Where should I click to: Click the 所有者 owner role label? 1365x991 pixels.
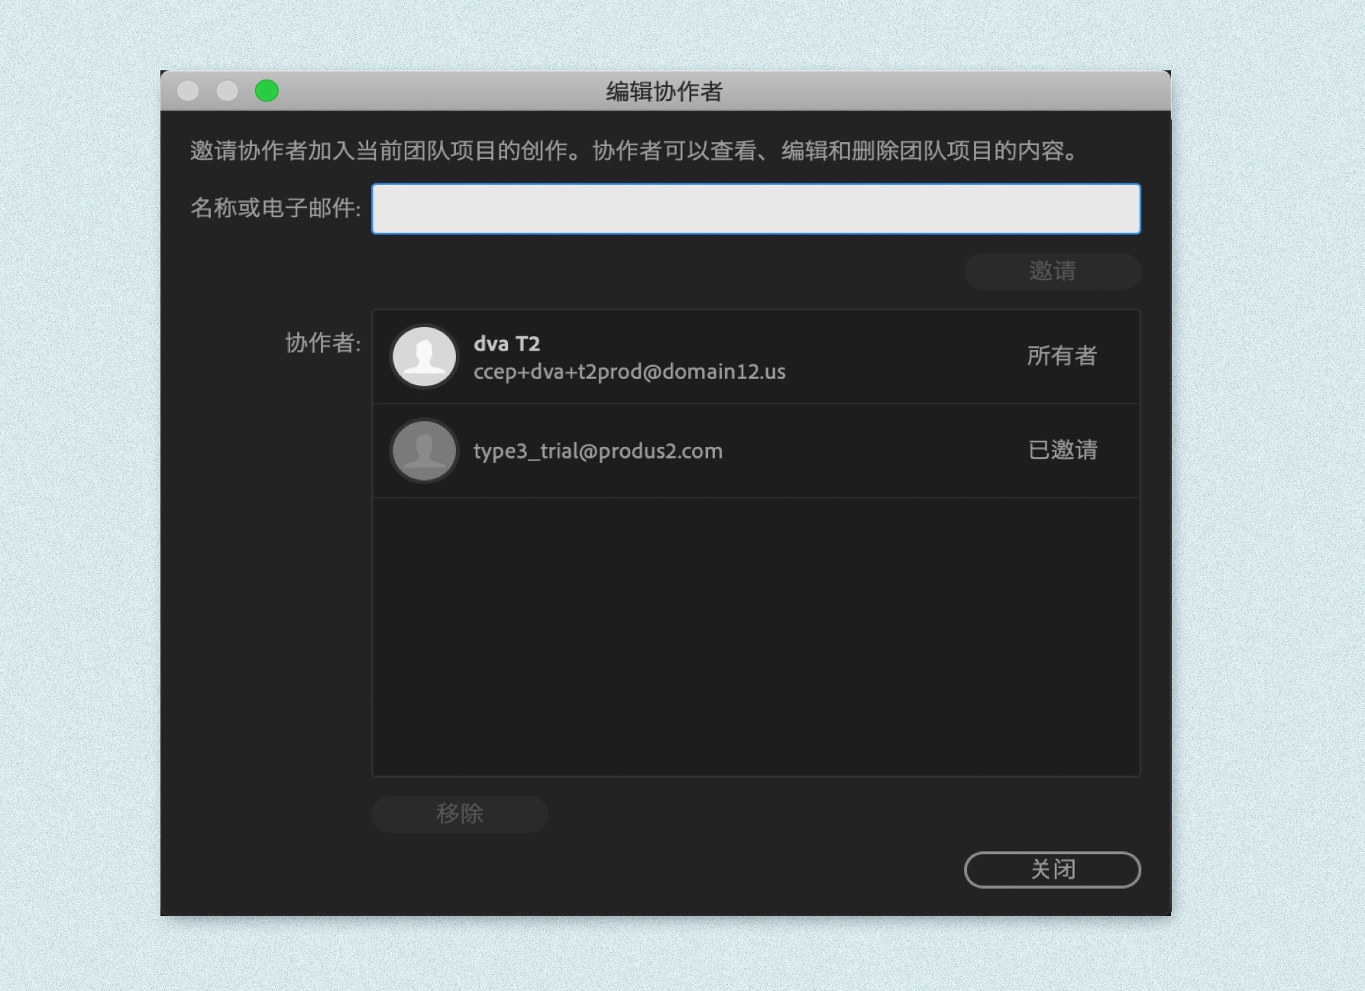(x=1062, y=355)
